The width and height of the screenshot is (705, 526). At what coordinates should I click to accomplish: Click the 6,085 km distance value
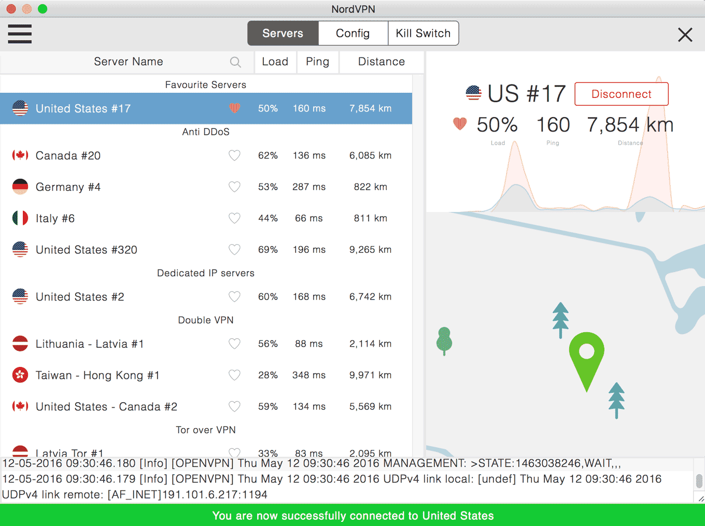click(x=371, y=155)
